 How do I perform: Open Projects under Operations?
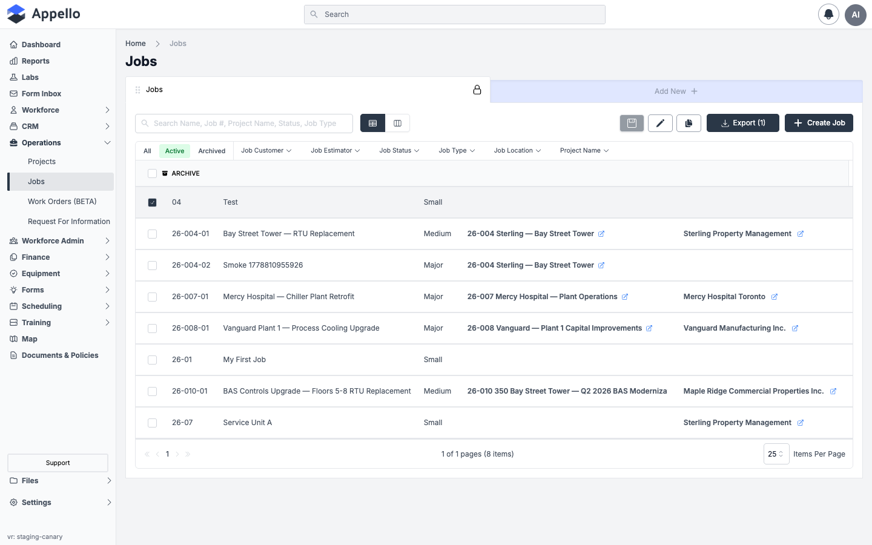[x=42, y=162]
